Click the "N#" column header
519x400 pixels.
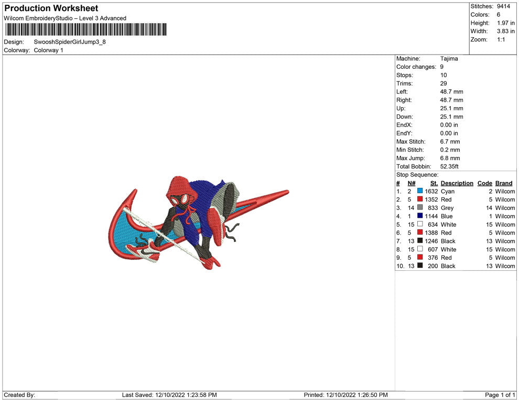(412, 183)
